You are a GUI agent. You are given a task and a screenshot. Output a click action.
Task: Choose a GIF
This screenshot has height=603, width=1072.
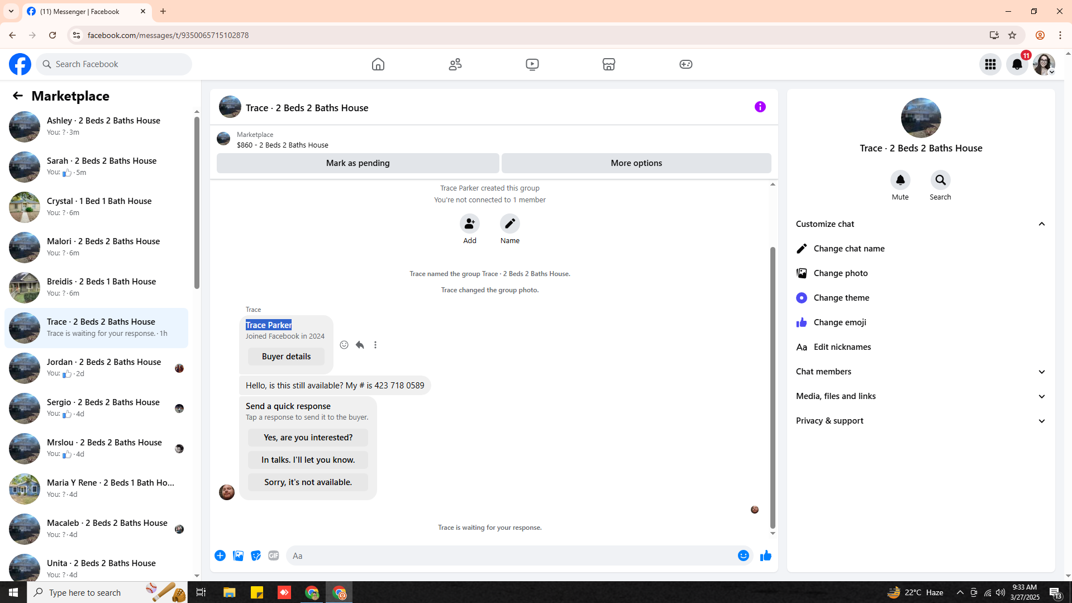(274, 555)
